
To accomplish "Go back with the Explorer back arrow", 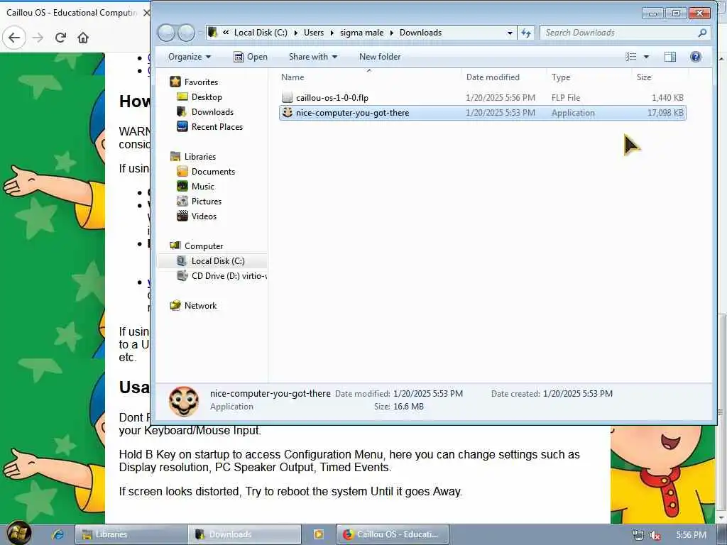I will click(x=166, y=33).
